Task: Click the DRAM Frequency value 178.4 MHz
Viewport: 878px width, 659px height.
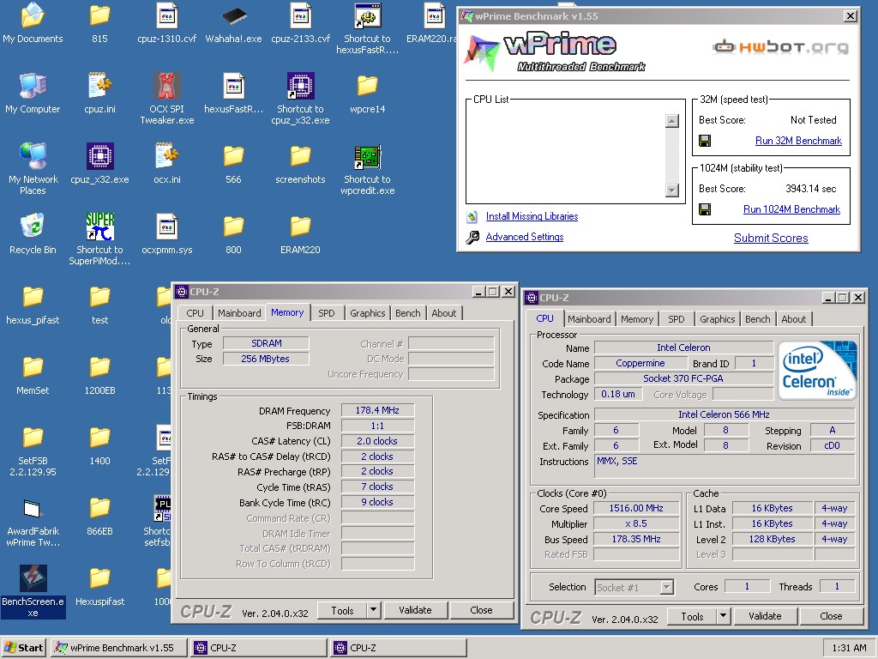Action: click(377, 410)
